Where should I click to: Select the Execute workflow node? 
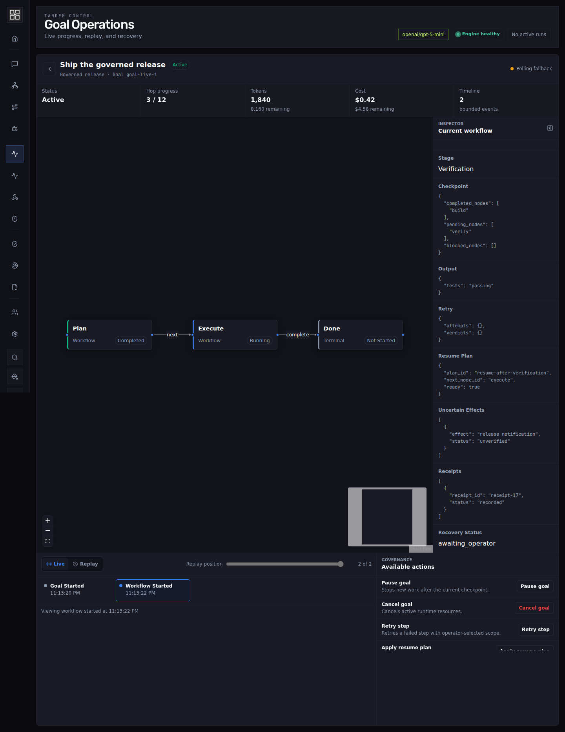(x=235, y=335)
